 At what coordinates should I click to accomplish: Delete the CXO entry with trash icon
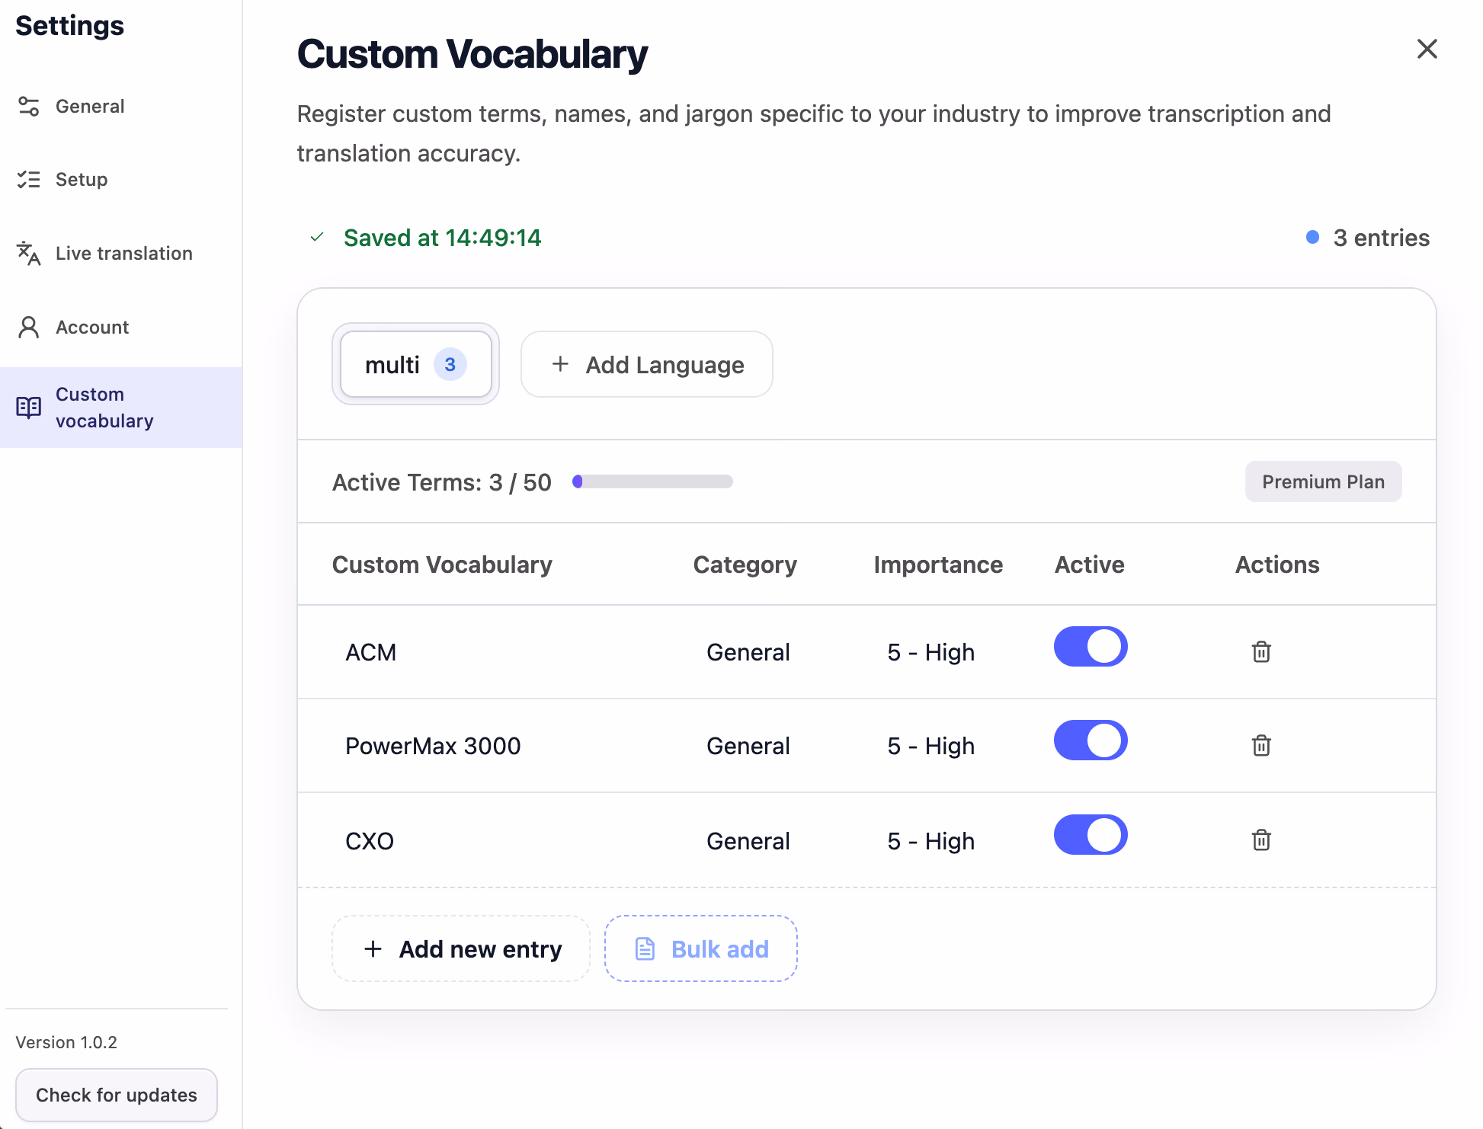tap(1261, 840)
